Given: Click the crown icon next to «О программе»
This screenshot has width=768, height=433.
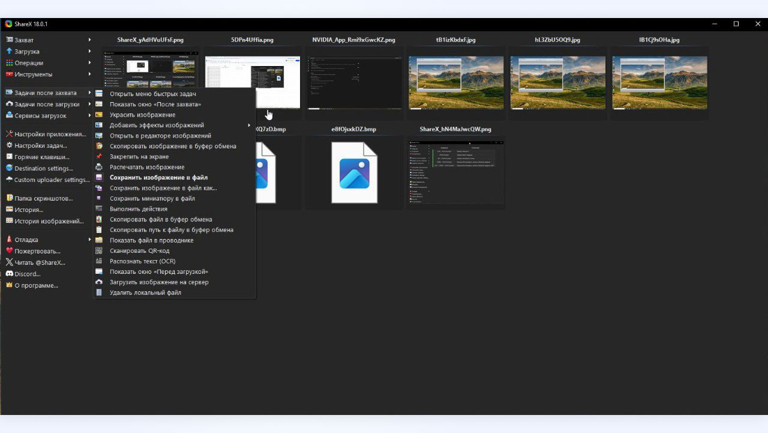Looking at the screenshot, I should pyautogui.click(x=9, y=285).
